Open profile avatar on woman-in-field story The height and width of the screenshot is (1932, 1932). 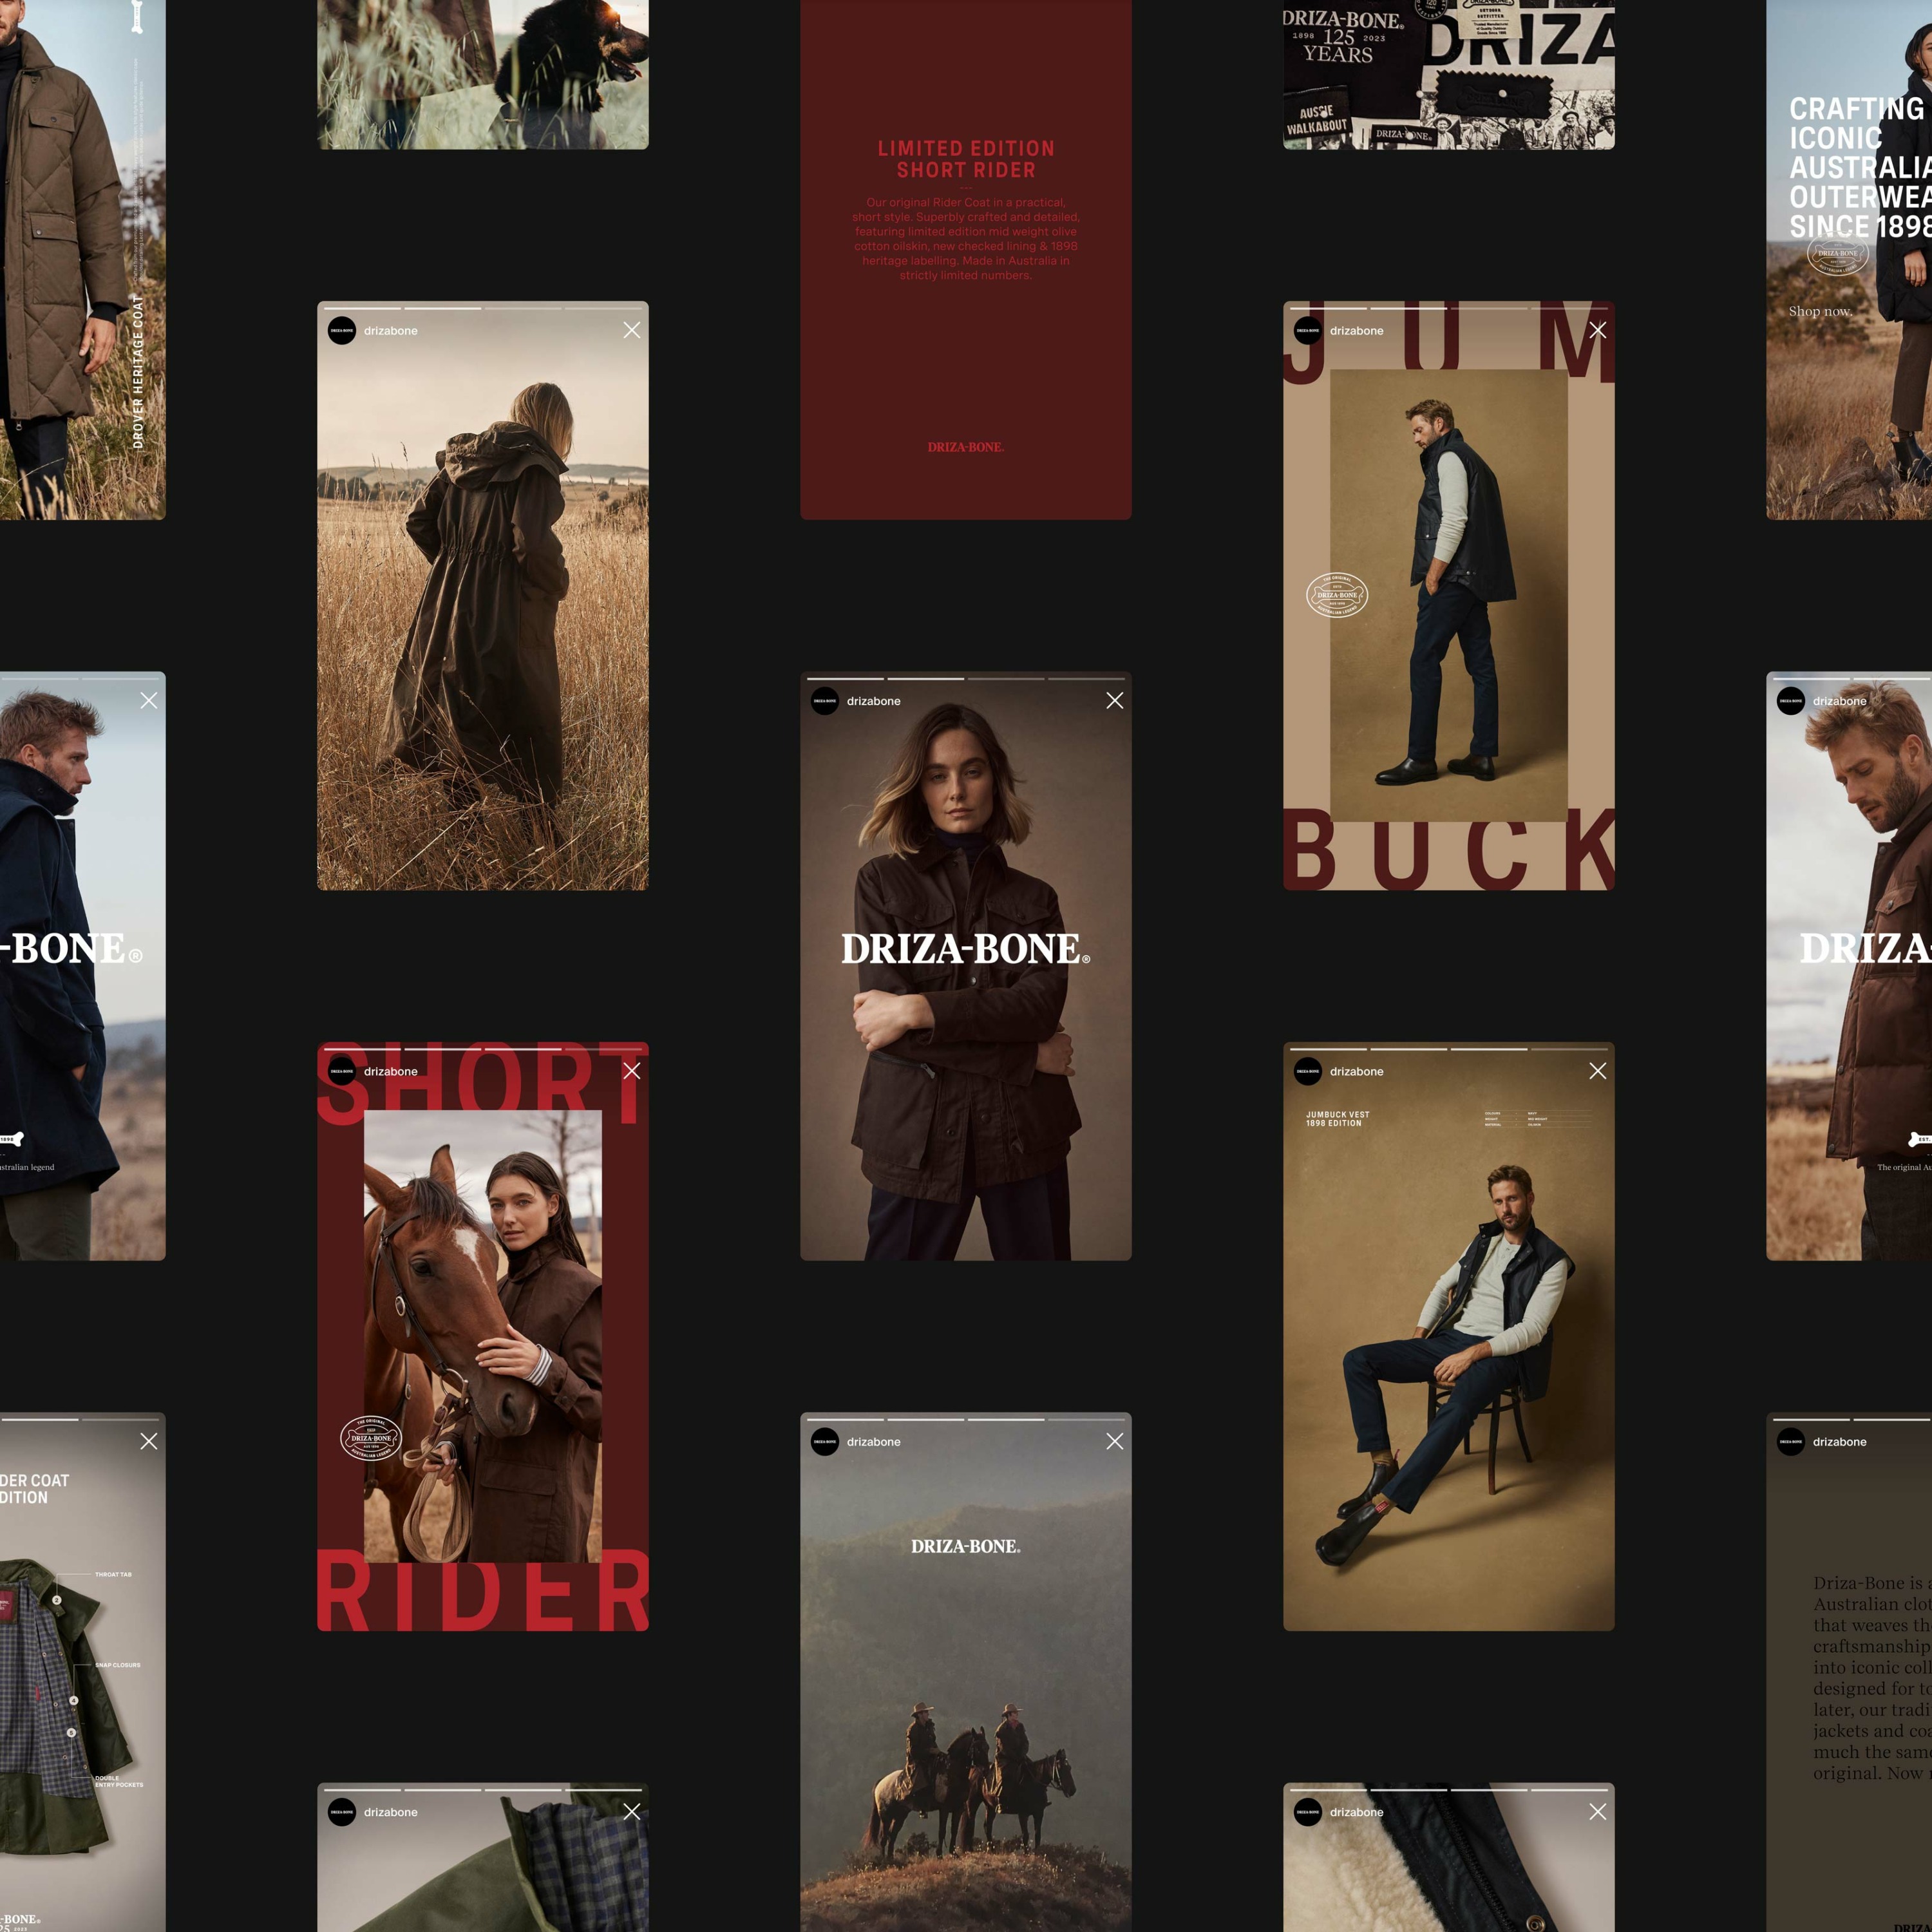tap(342, 331)
